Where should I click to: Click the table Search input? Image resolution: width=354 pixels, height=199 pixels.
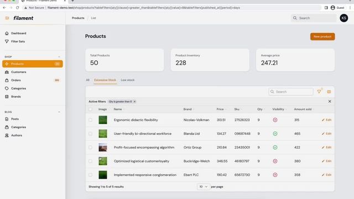(291, 92)
